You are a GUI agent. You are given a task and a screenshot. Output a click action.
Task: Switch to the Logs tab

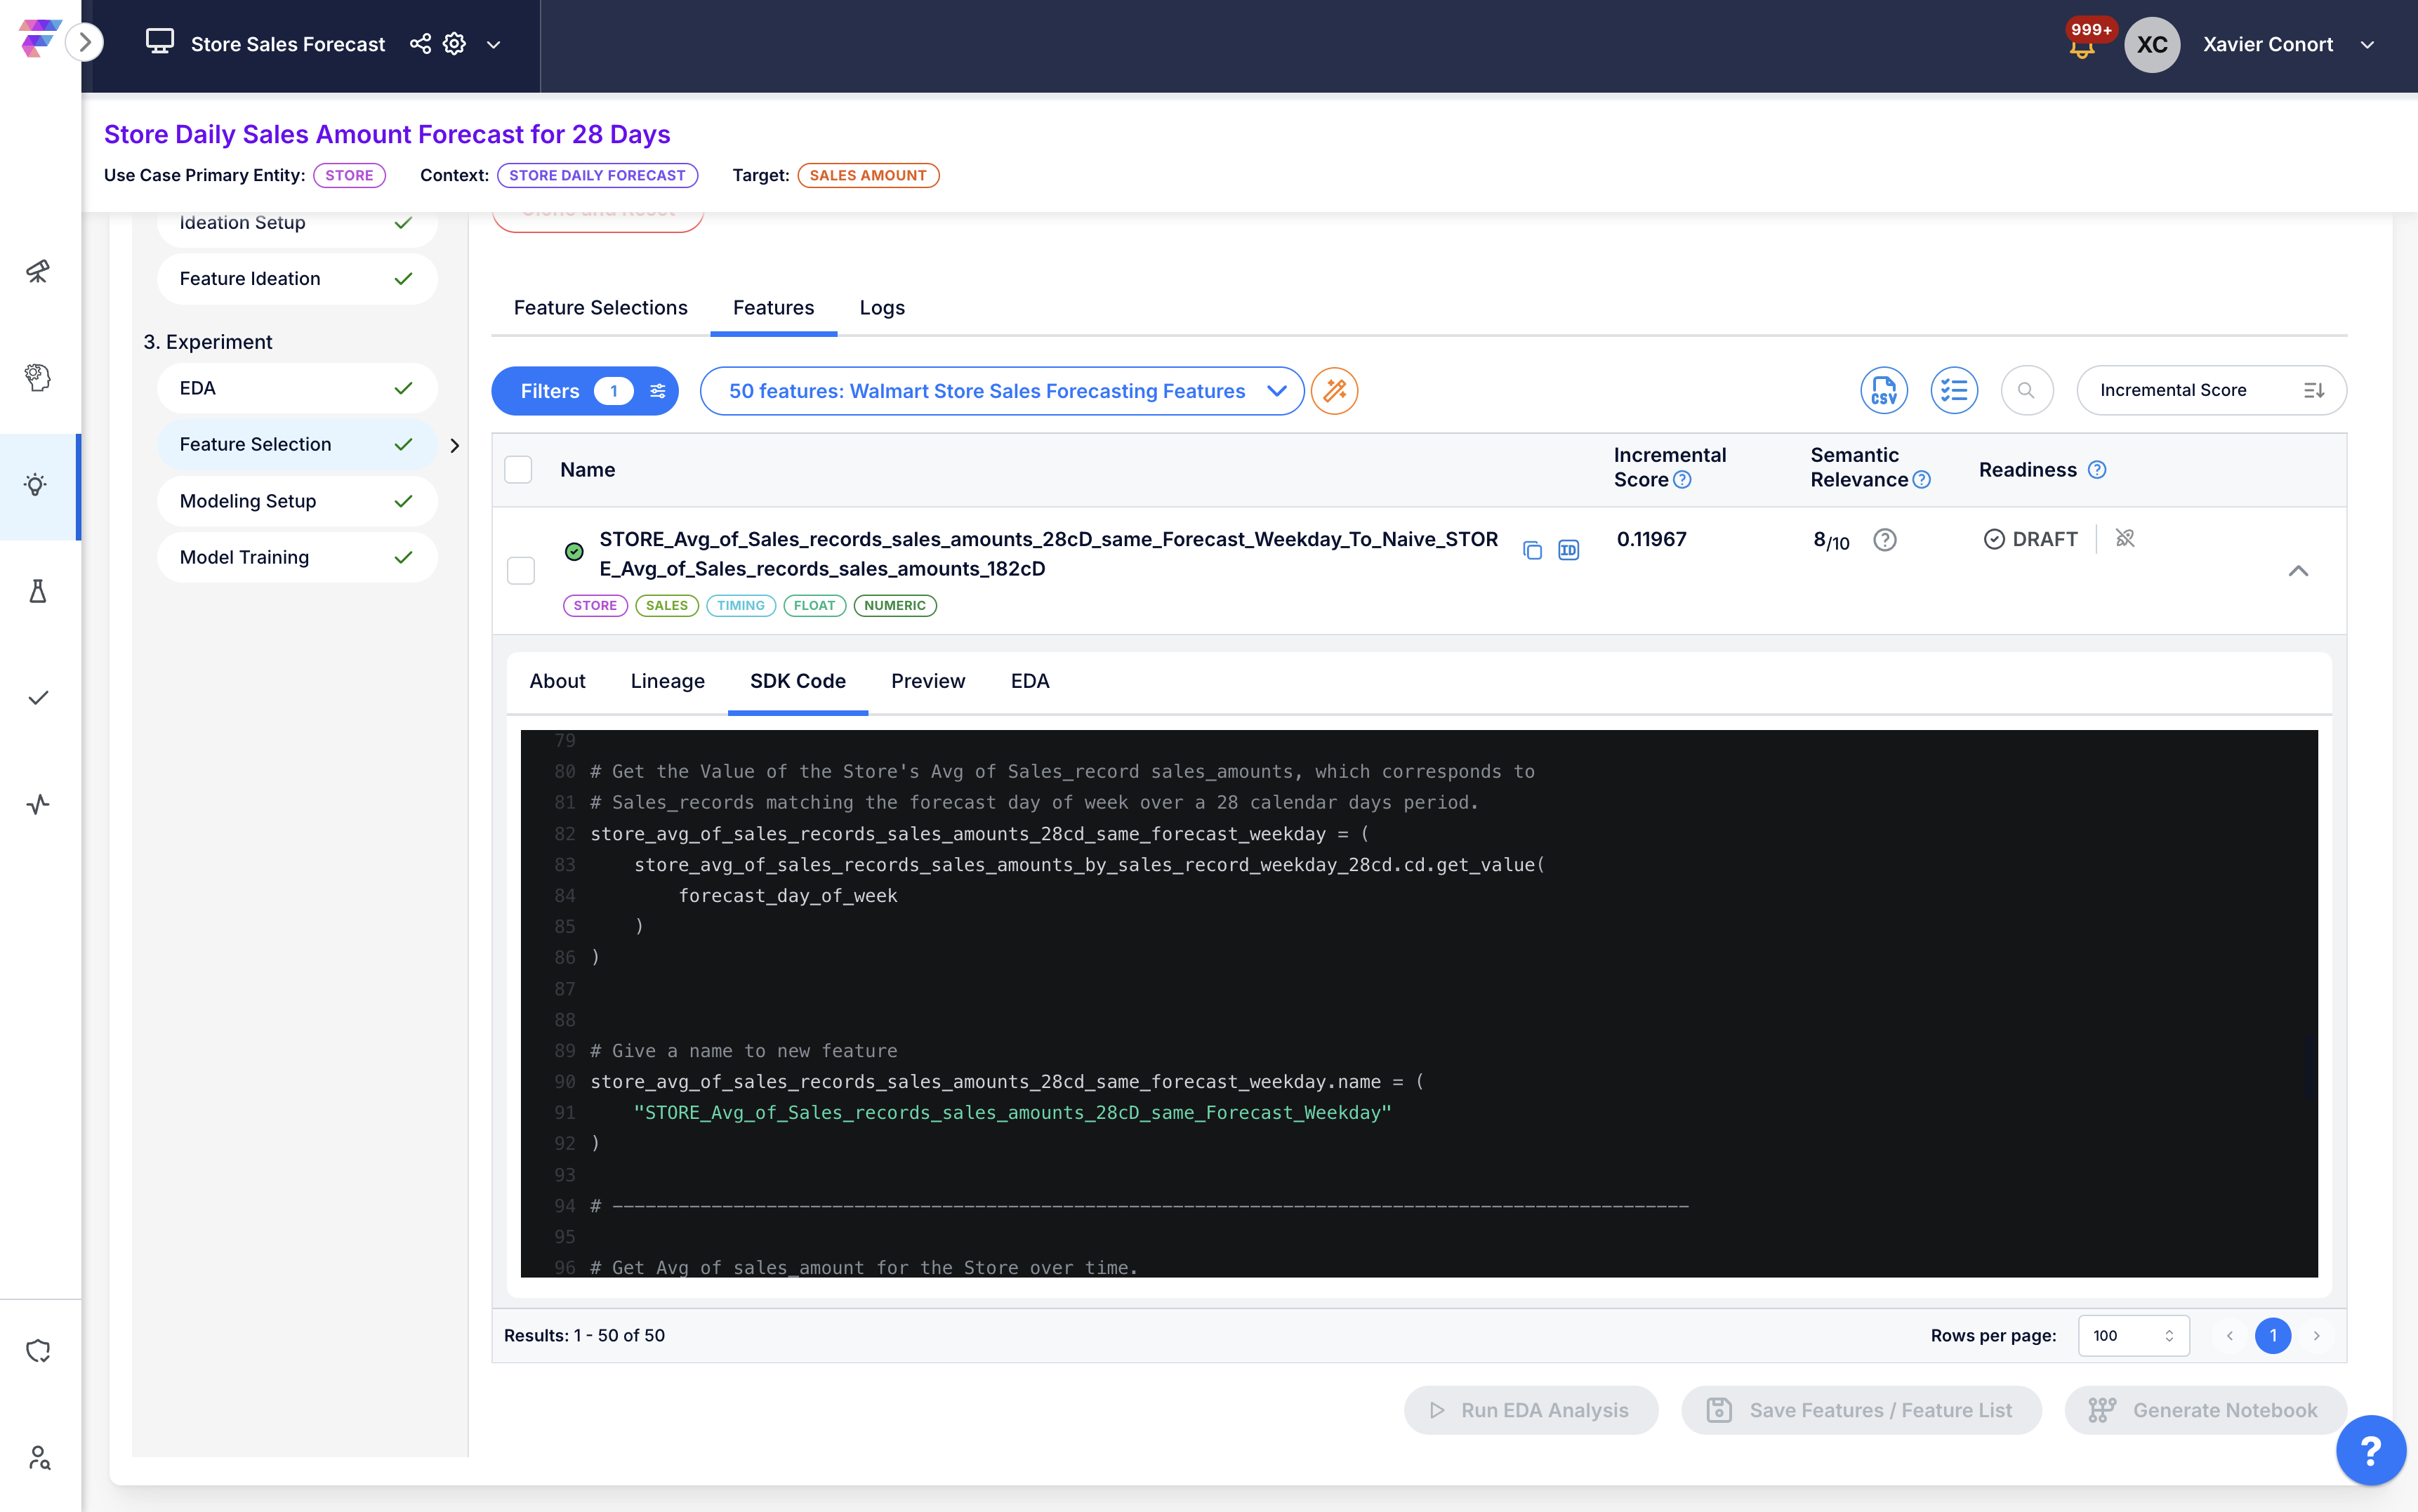(881, 308)
